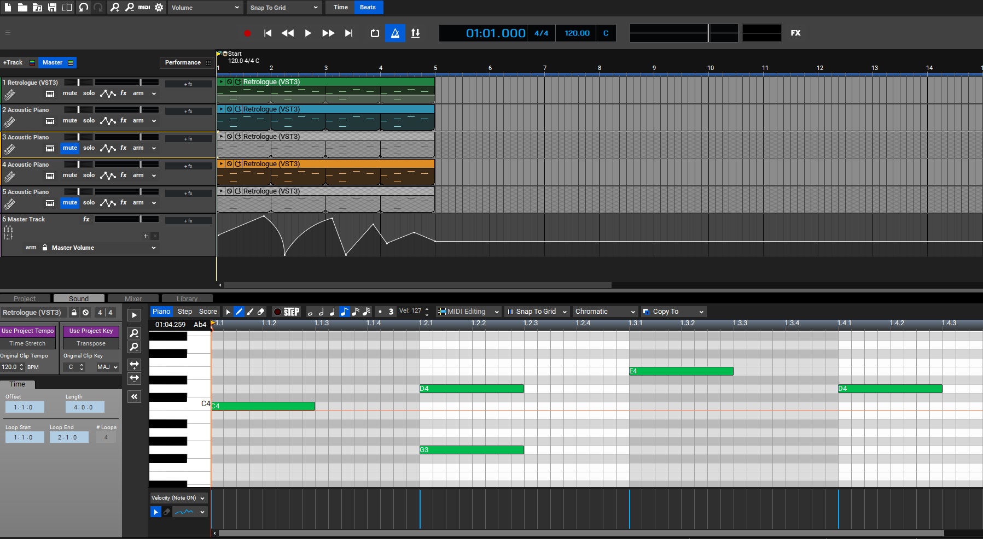983x539 pixels.
Task: Open preferences gear icon
Action: pos(159,7)
